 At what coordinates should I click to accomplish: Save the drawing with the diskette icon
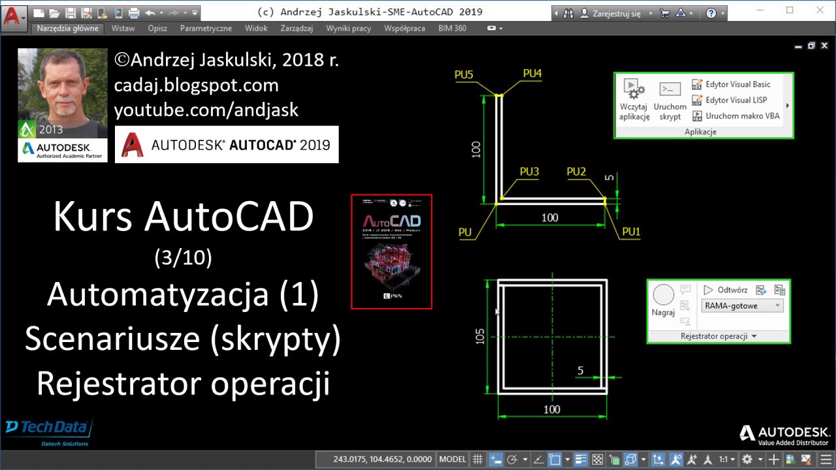71,13
